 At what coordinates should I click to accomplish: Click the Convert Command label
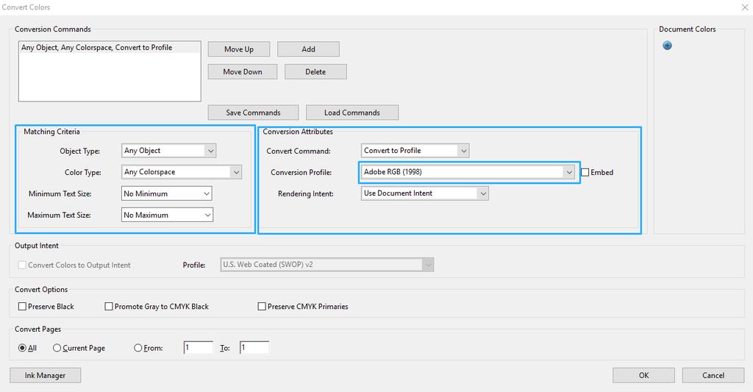tap(299, 151)
